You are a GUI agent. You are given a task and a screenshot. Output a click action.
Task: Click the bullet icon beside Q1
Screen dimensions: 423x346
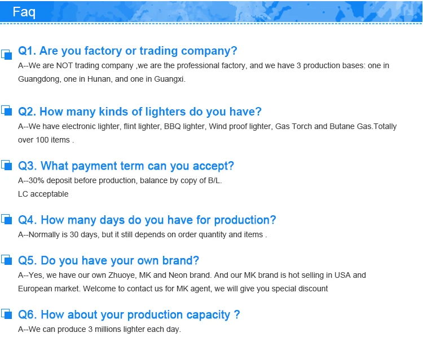point(7,54)
